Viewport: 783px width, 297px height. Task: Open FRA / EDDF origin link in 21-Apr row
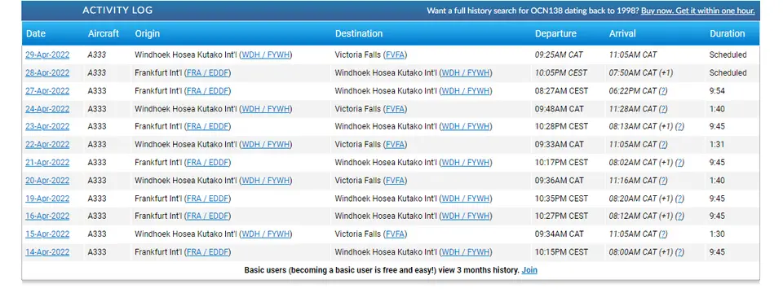click(208, 163)
